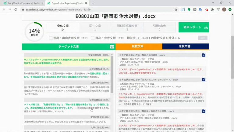Select the 同一文章 1 tab
The height and width of the screenshot is (132, 234).
pyautogui.click(x=95, y=28)
